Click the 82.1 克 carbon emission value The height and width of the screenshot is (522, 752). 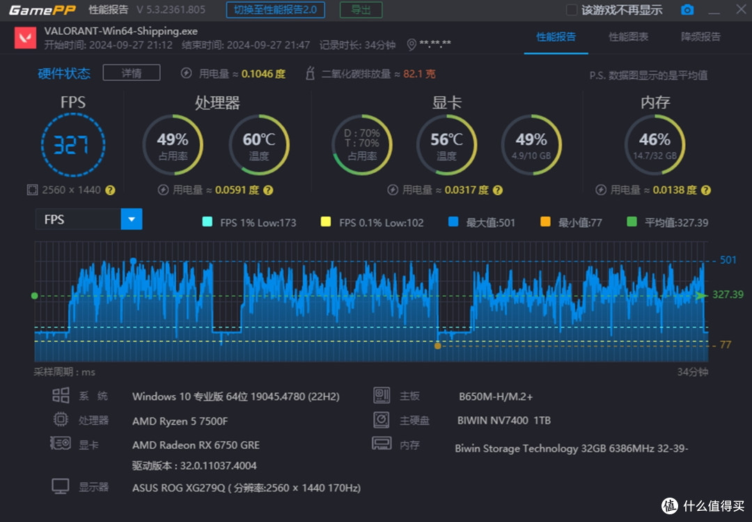[x=419, y=73]
